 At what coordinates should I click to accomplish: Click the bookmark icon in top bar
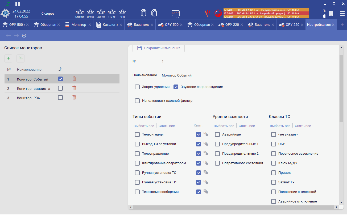pos(331,14)
